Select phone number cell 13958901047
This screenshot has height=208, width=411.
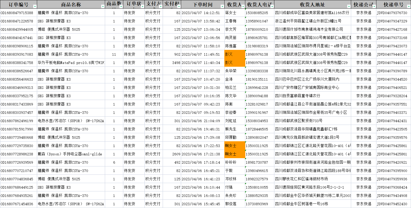[260, 21]
